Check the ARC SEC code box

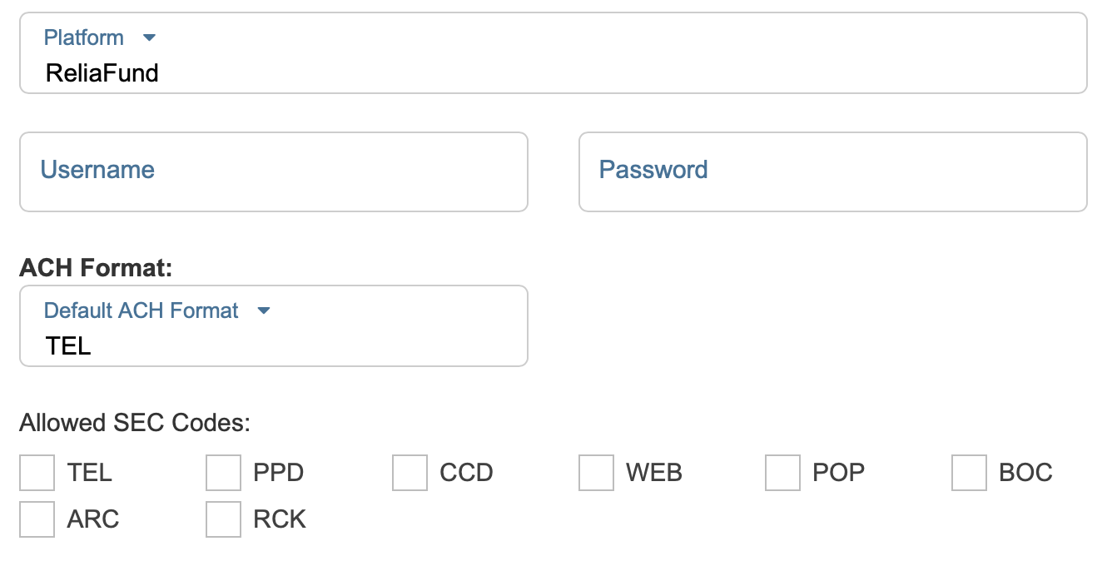click(x=37, y=519)
